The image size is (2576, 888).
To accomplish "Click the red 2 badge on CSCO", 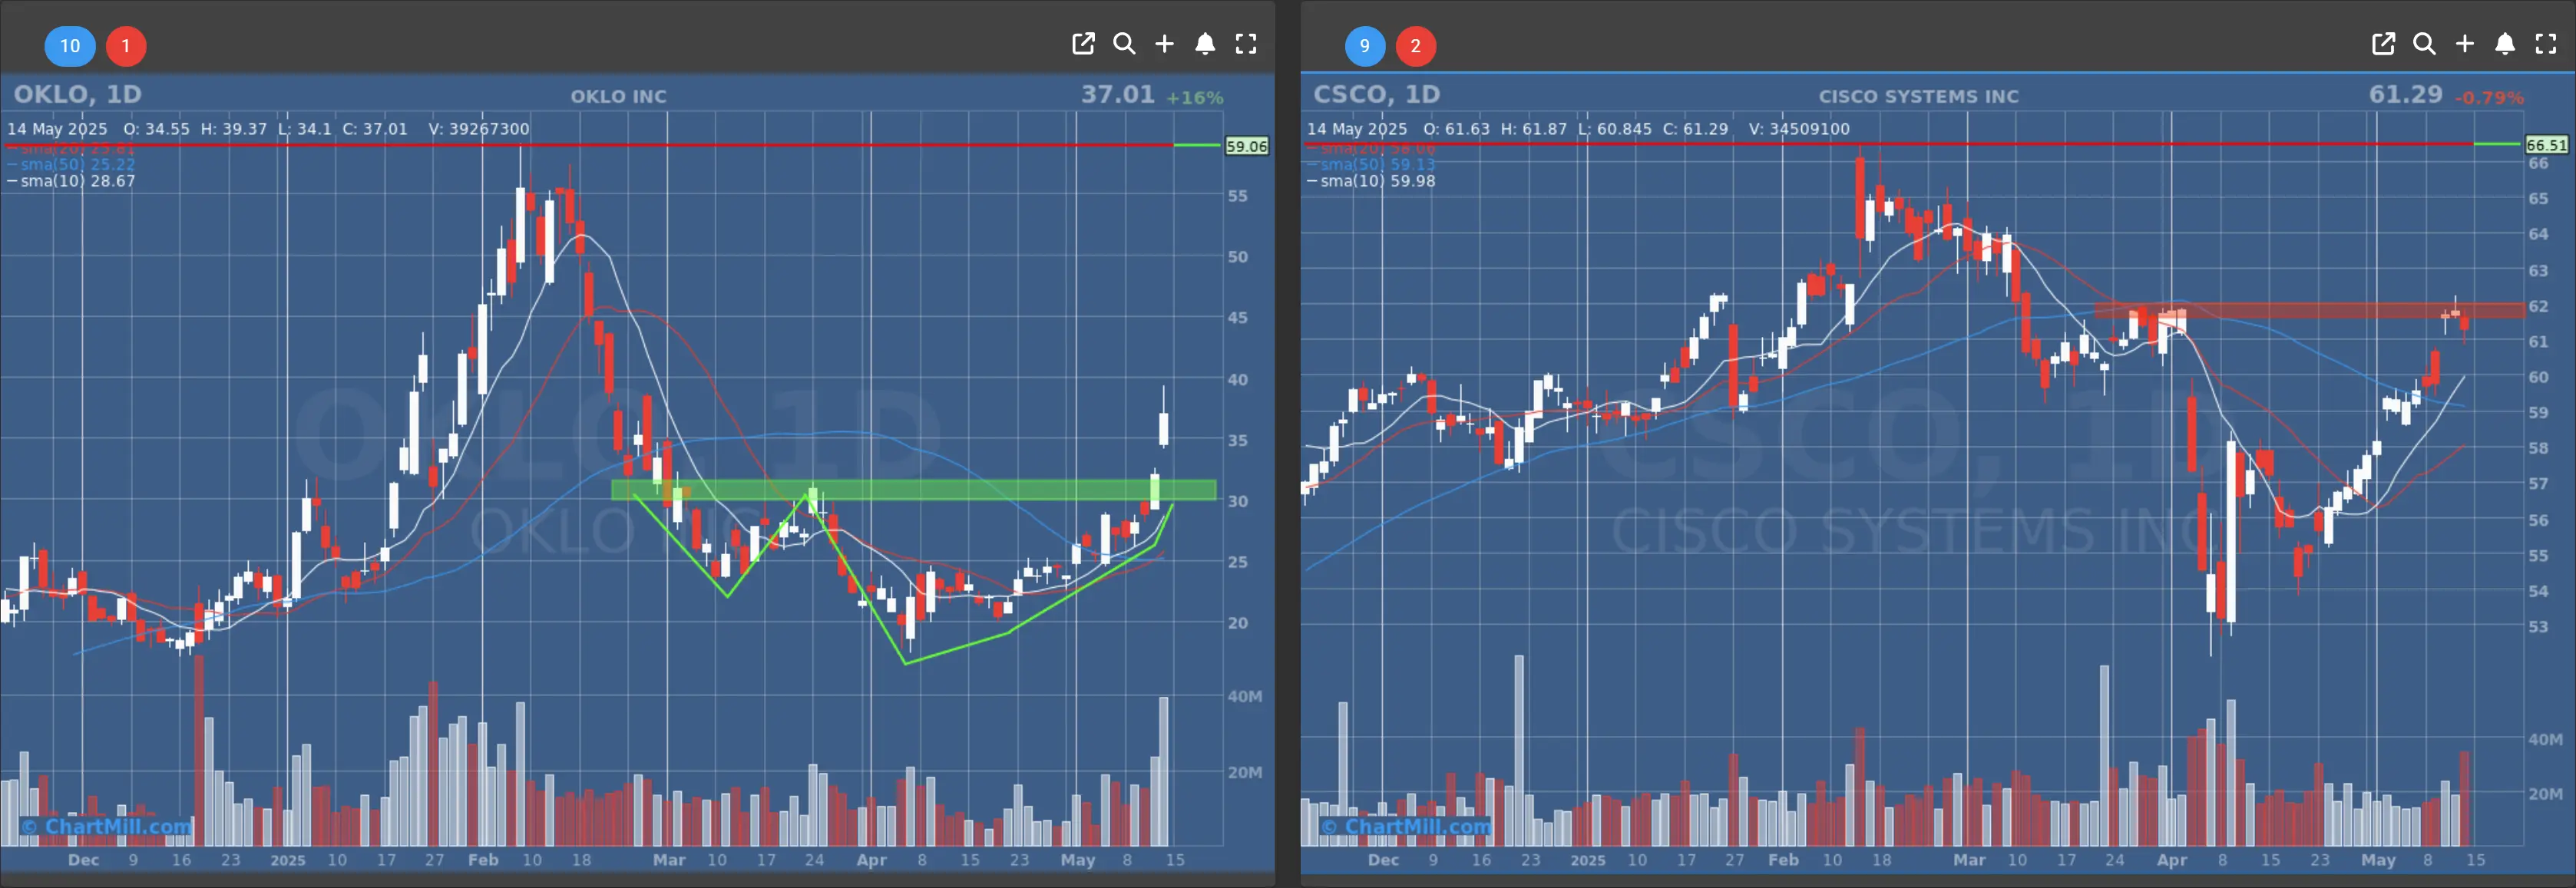I will 1415,46.
